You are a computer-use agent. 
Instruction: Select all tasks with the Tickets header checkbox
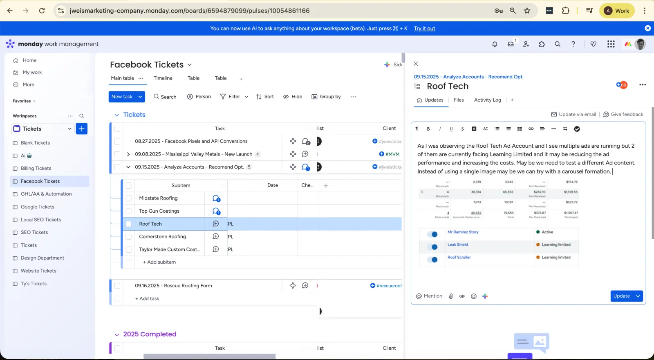click(117, 129)
